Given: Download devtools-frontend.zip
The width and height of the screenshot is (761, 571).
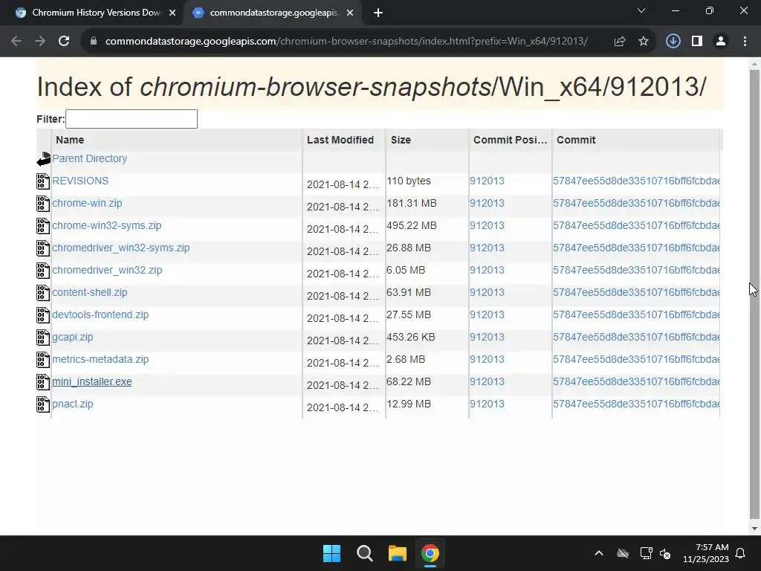Looking at the screenshot, I should coord(100,314).
